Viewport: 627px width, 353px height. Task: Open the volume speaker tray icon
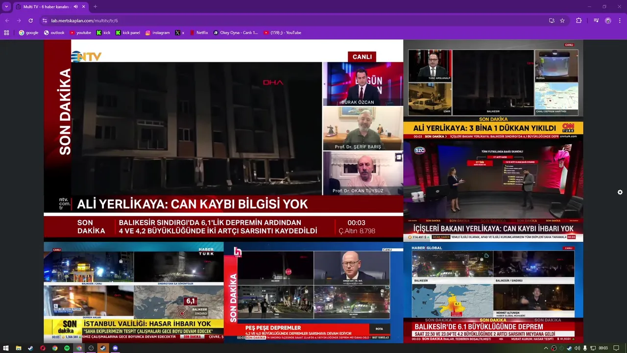pyautogui.click(x=577, y=348)
